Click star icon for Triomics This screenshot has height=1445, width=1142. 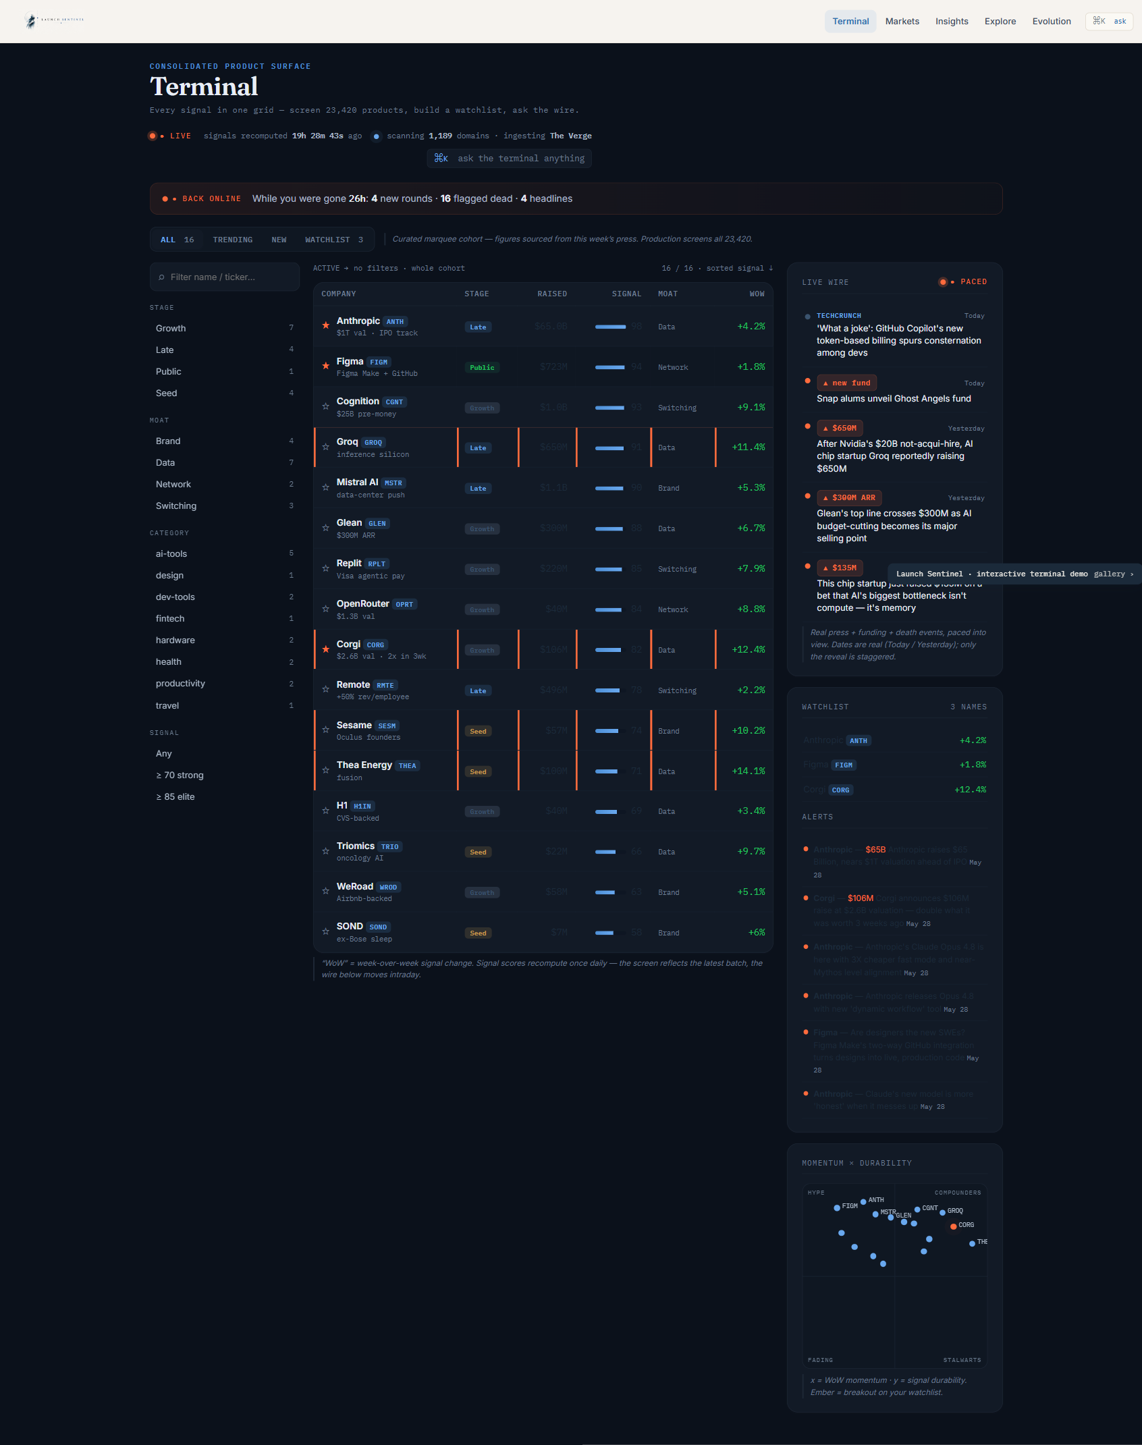(x=325, y=850)
